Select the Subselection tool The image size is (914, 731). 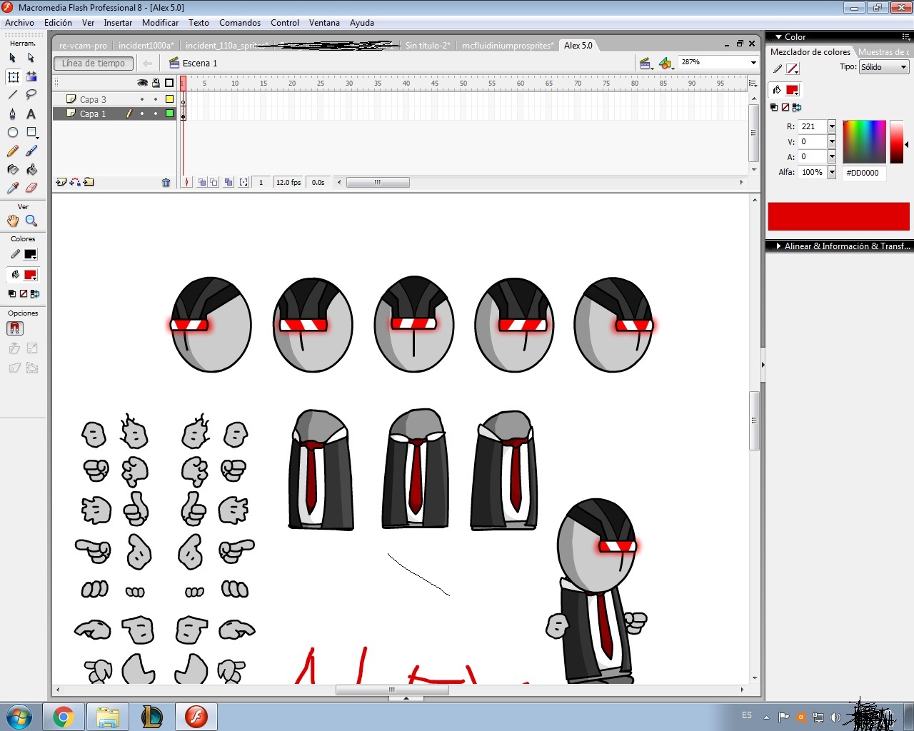[31, 58]
